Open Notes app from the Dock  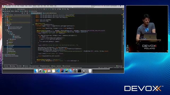53,71
